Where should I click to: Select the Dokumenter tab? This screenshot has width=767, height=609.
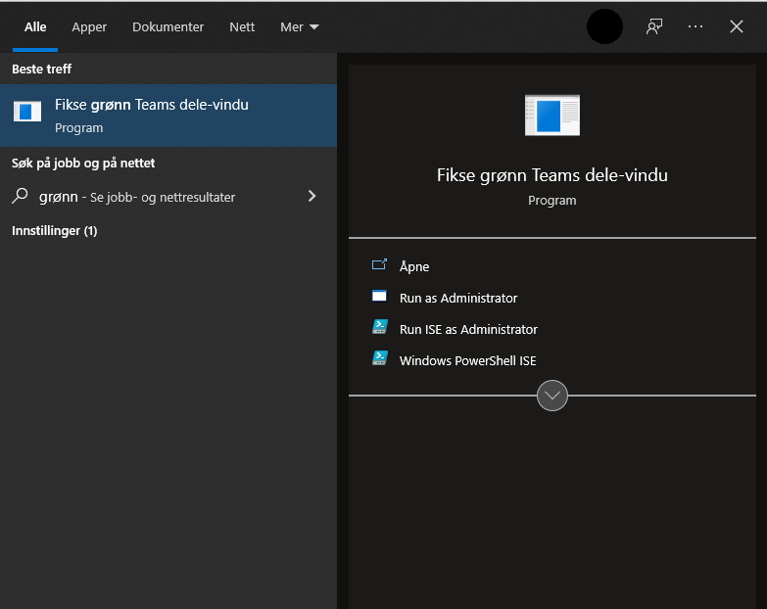click(x=168, y=26)
